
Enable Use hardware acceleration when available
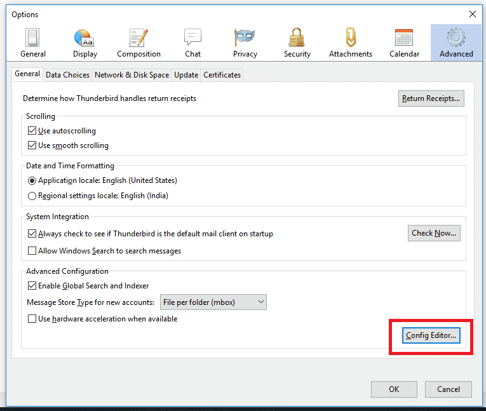point(32,319)
